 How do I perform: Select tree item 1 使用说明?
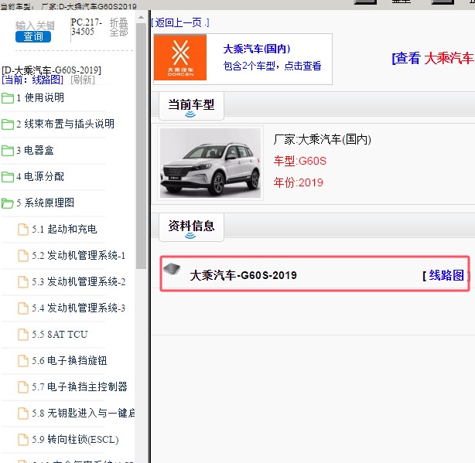[40, 97]
